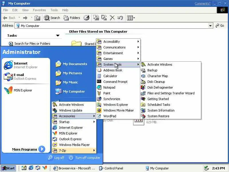Launch Paint from Accessories
This screenshot has width=229, height=172.
click(x=118, y=93)
